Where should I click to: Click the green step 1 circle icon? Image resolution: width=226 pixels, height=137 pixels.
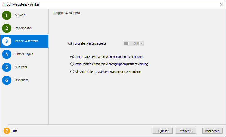click(7, 15)
